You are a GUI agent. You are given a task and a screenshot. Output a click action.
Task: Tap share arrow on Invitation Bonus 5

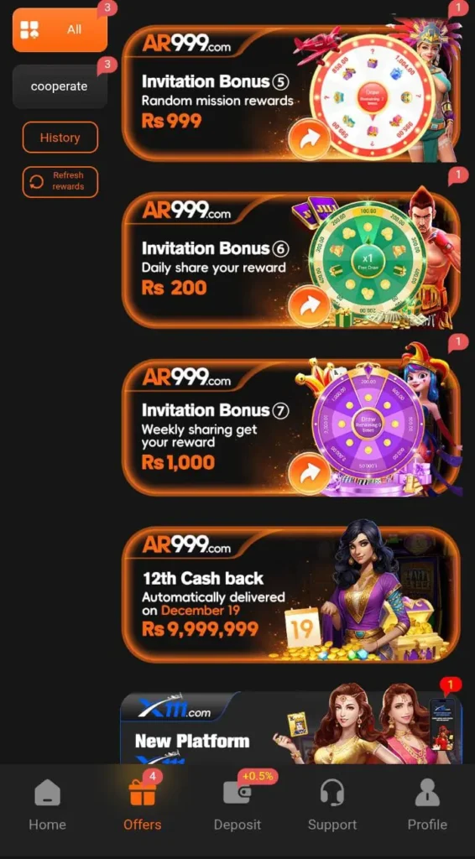point(310,139)
